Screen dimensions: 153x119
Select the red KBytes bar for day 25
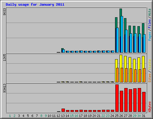(117, 98)
